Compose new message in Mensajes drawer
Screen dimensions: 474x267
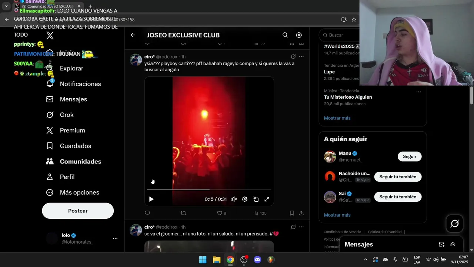pyautogui.click(x=441, y=244)
